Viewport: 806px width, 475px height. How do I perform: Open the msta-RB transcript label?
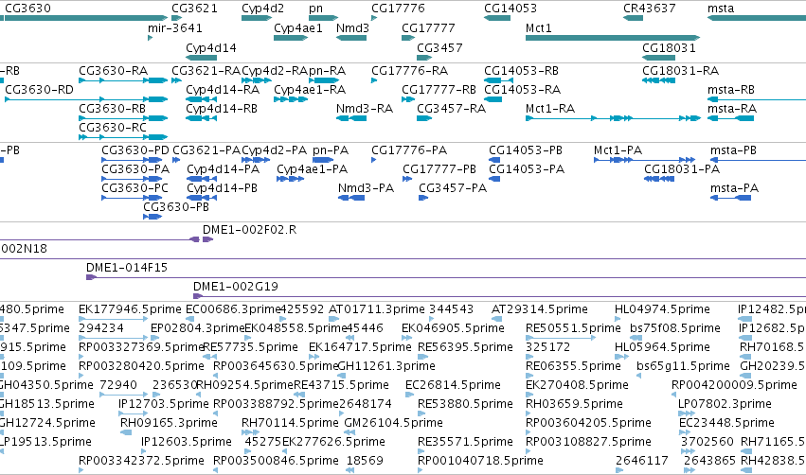pyautogui.click(x=731, y=89)
